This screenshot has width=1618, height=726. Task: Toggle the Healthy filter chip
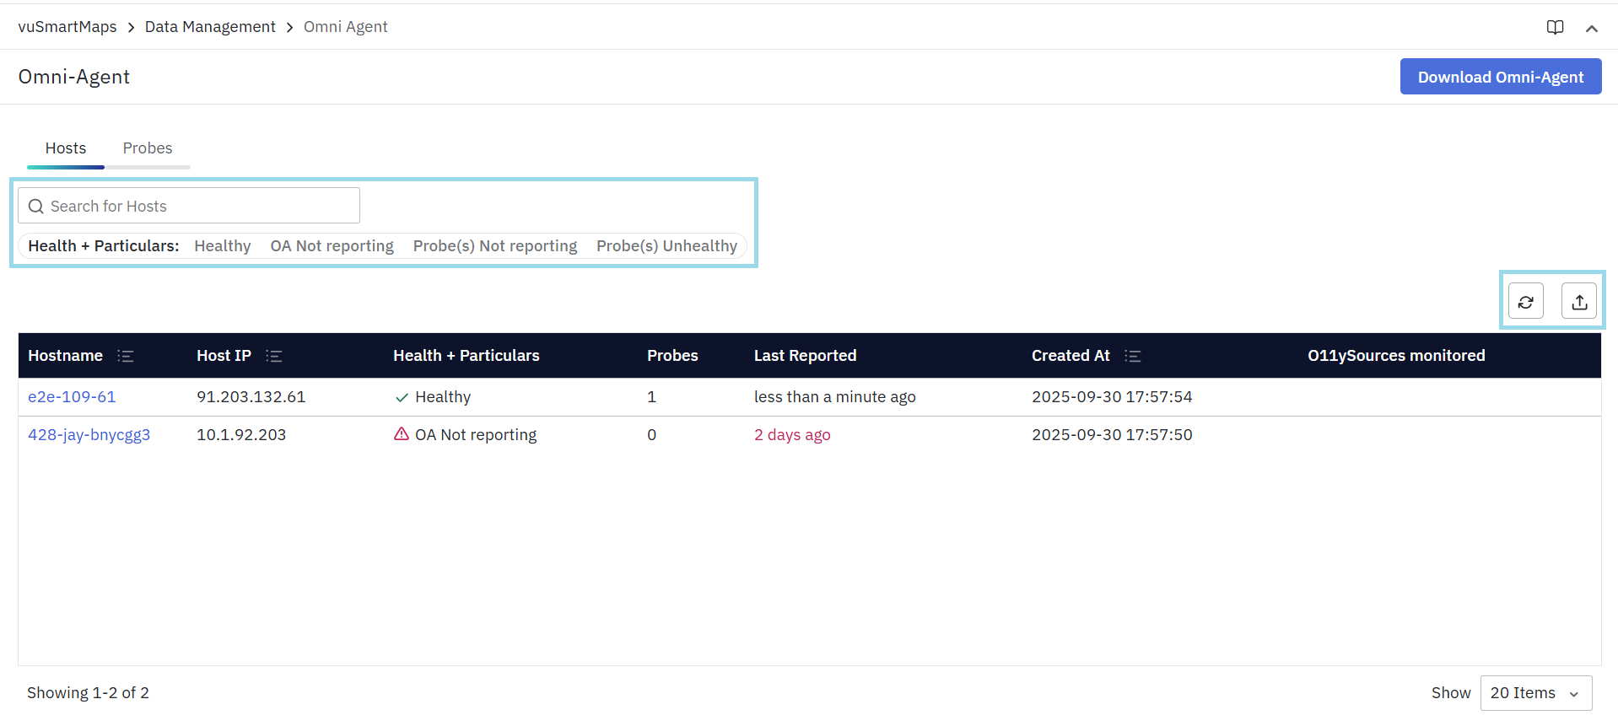coord(222,246)
